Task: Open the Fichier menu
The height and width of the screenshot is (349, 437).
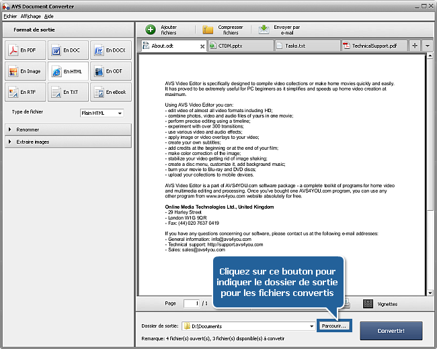Action: pyautogui.click(x=10, y=16)
